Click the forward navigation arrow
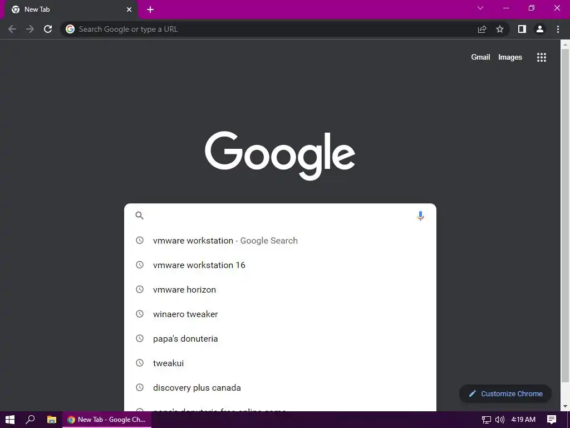The height and width of the screenshot is (428, 570). click(x=30, y=29)
